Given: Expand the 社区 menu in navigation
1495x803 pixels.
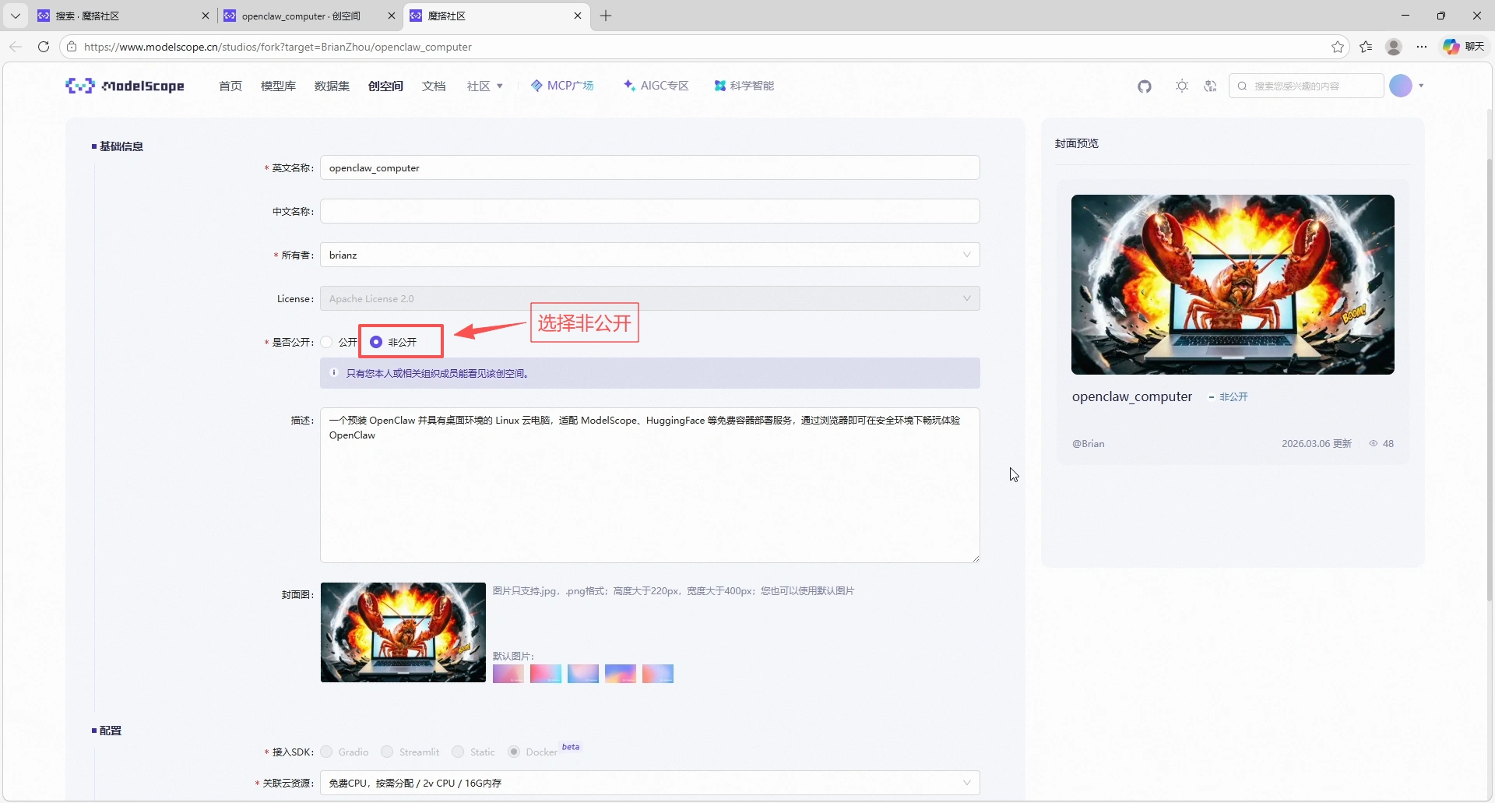Looking at the screenshot, I should (x=485, y=86).
